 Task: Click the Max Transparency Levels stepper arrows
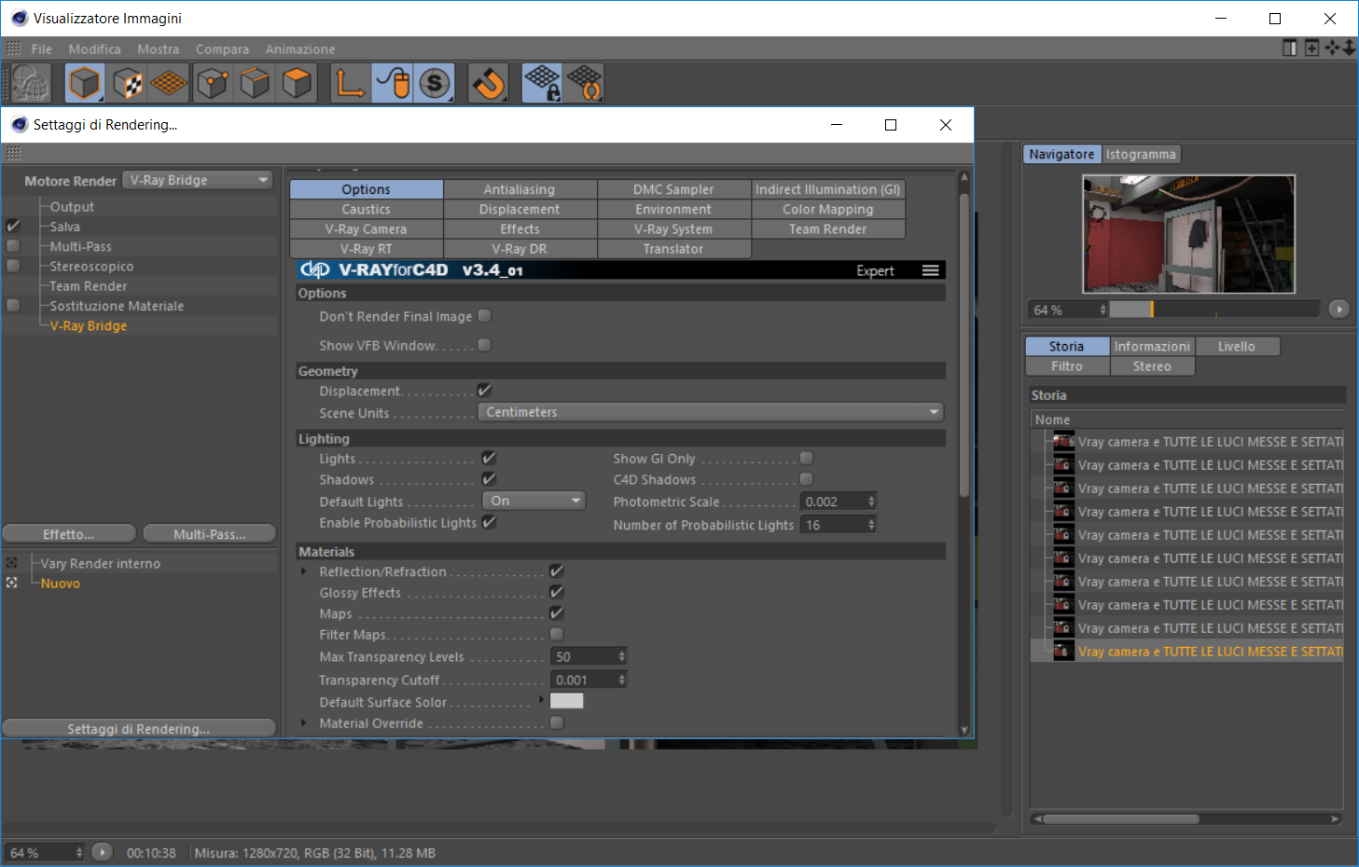pyautogui.click(x=621, y=656)
